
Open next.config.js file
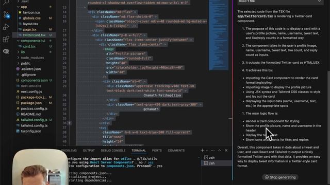pos(31,91)
